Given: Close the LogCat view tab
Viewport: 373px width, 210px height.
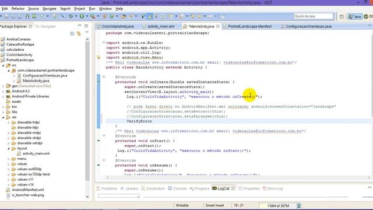Looking at the screenshot, I should coord(233,188).
